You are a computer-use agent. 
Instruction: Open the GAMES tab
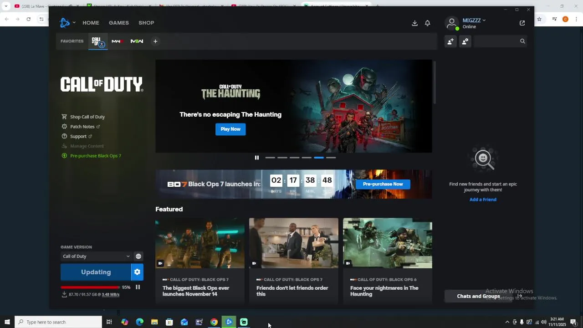(x=119, y=23)
